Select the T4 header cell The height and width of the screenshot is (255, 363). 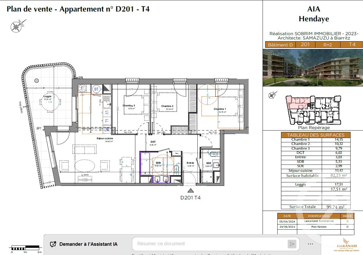pyautogui.click(x=352, y=45)
